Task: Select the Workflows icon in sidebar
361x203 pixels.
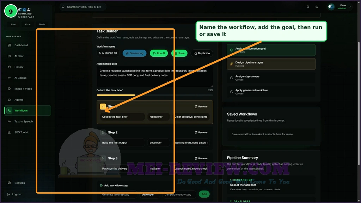Action: click(9, 110)
